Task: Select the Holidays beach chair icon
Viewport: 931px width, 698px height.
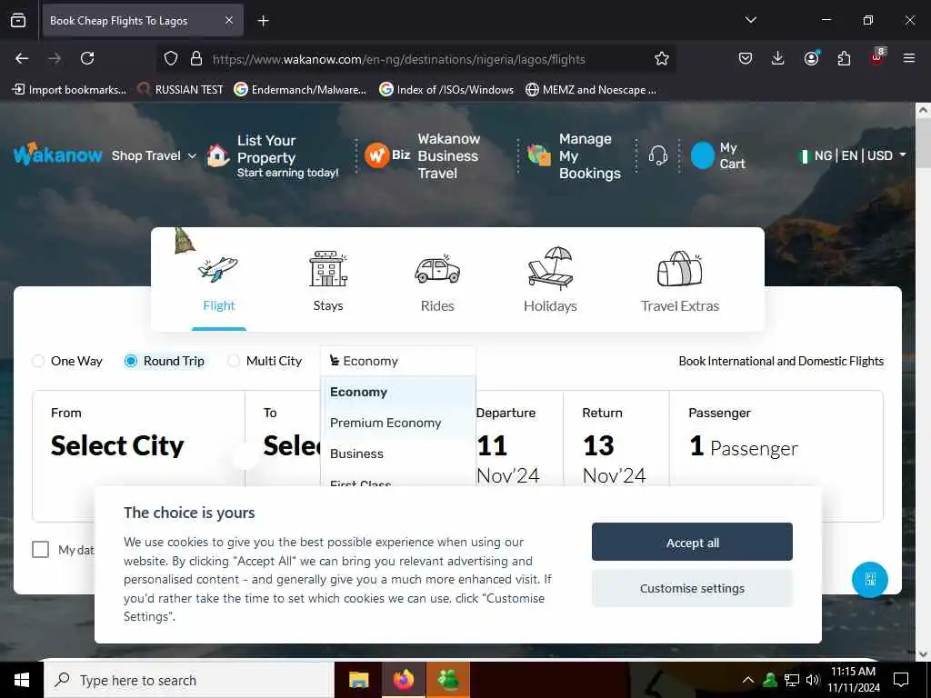Action: point(550,267)
